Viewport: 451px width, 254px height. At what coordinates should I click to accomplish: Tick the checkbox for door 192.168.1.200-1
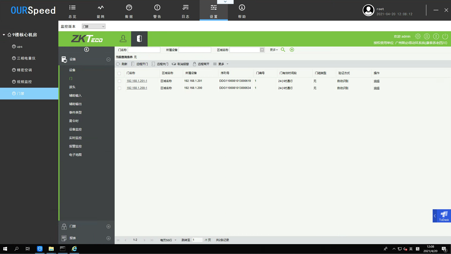(119, 88)
